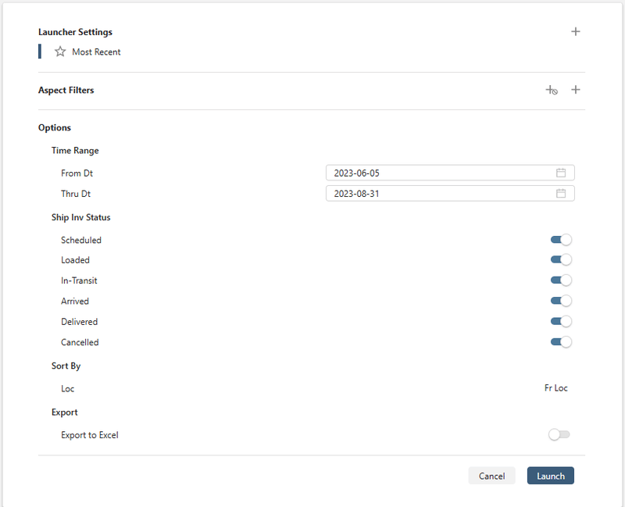
Task: Disable the Arrived filter switch
Action: pos(561,300)
